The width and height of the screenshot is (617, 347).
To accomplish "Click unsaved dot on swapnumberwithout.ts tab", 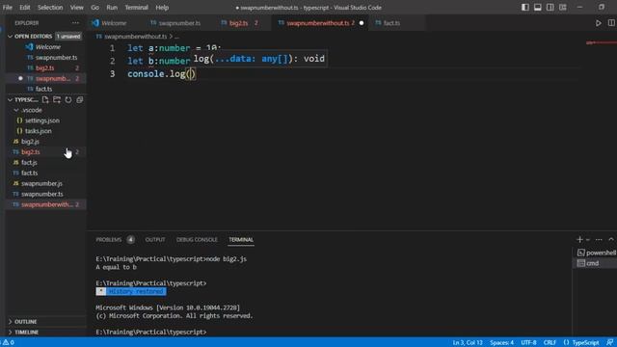I will tap(362, 23).
